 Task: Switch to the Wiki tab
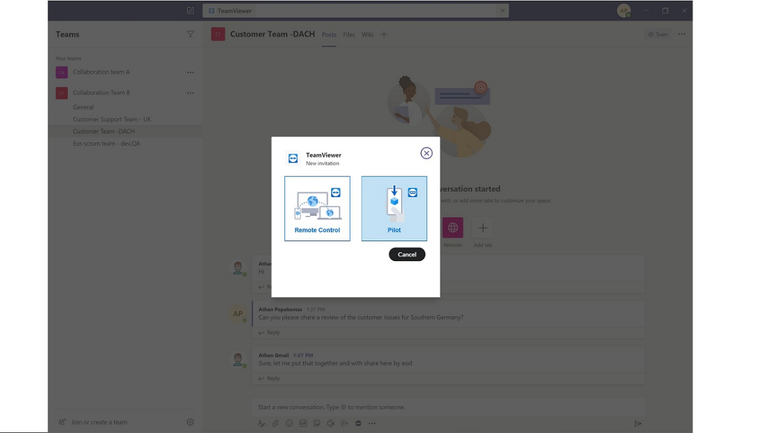point(367,34)
